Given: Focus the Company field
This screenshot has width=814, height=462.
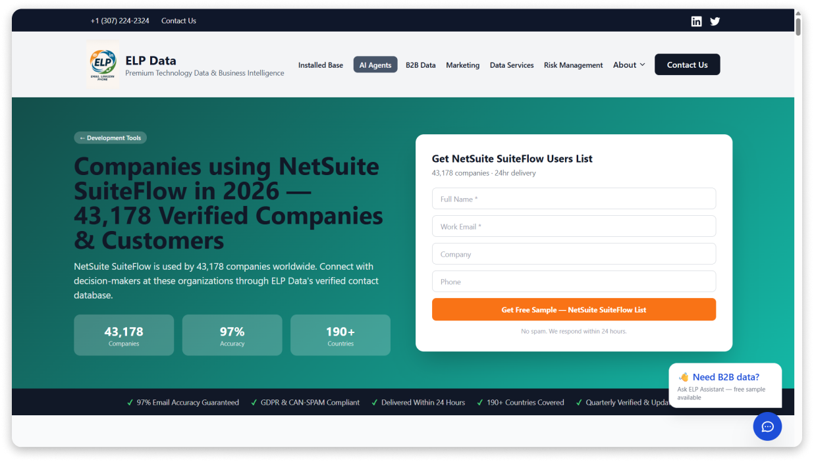Looking at the screenshot, I should [x=574, y=254].
